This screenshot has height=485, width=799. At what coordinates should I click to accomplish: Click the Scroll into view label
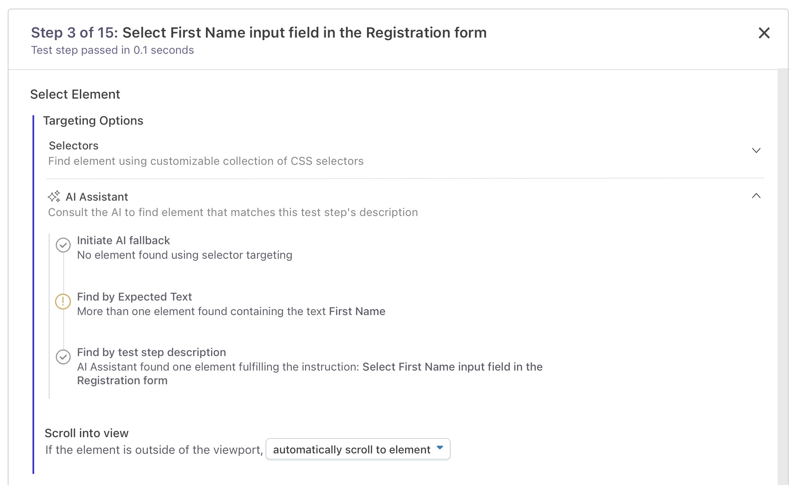86,433
